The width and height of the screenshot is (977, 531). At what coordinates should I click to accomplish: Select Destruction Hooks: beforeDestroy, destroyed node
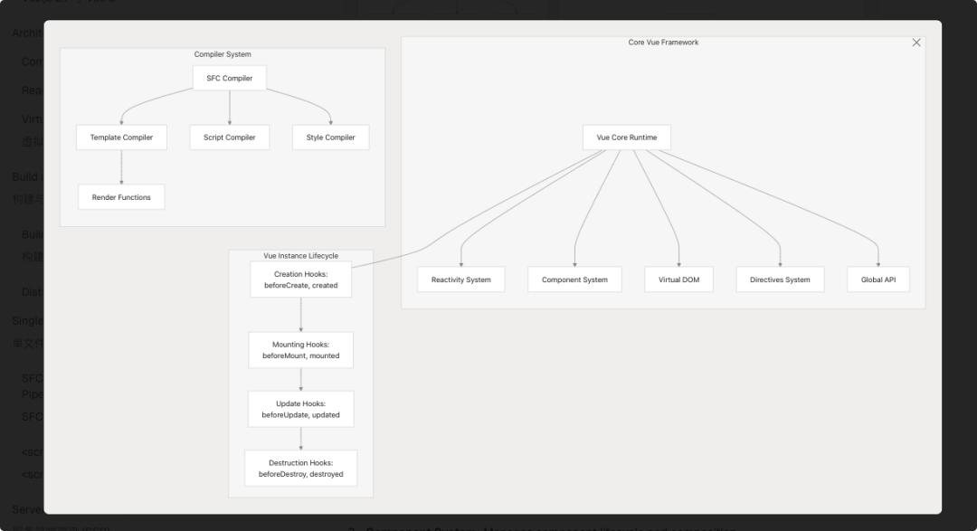[x=301, y=468]
